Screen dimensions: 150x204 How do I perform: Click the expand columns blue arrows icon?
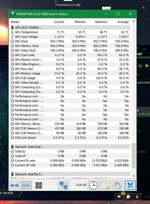coord(15,185)
